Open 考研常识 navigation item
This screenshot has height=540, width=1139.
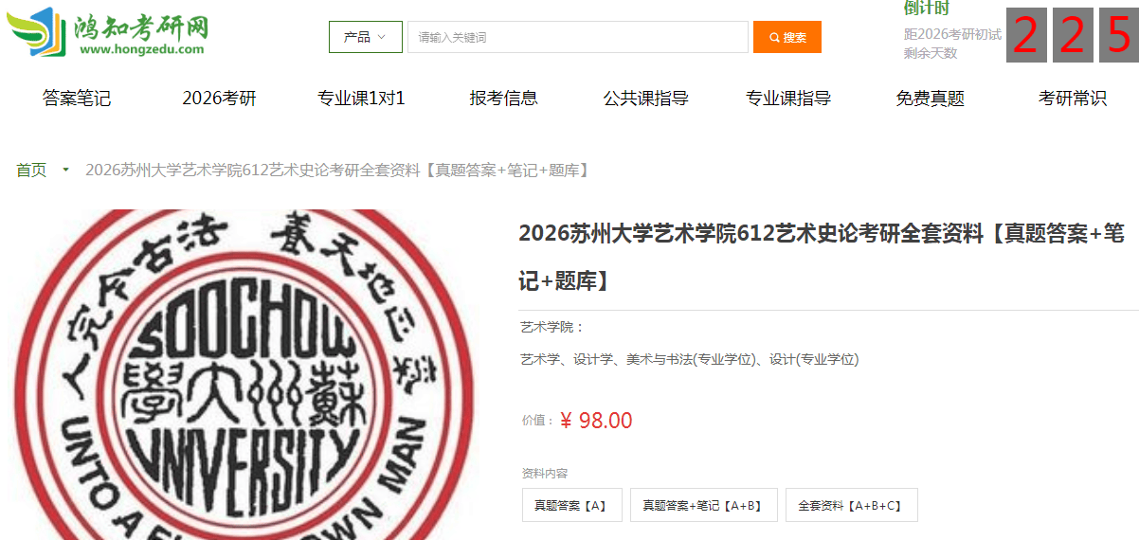pyautogui.click(x=1073, y=98)
